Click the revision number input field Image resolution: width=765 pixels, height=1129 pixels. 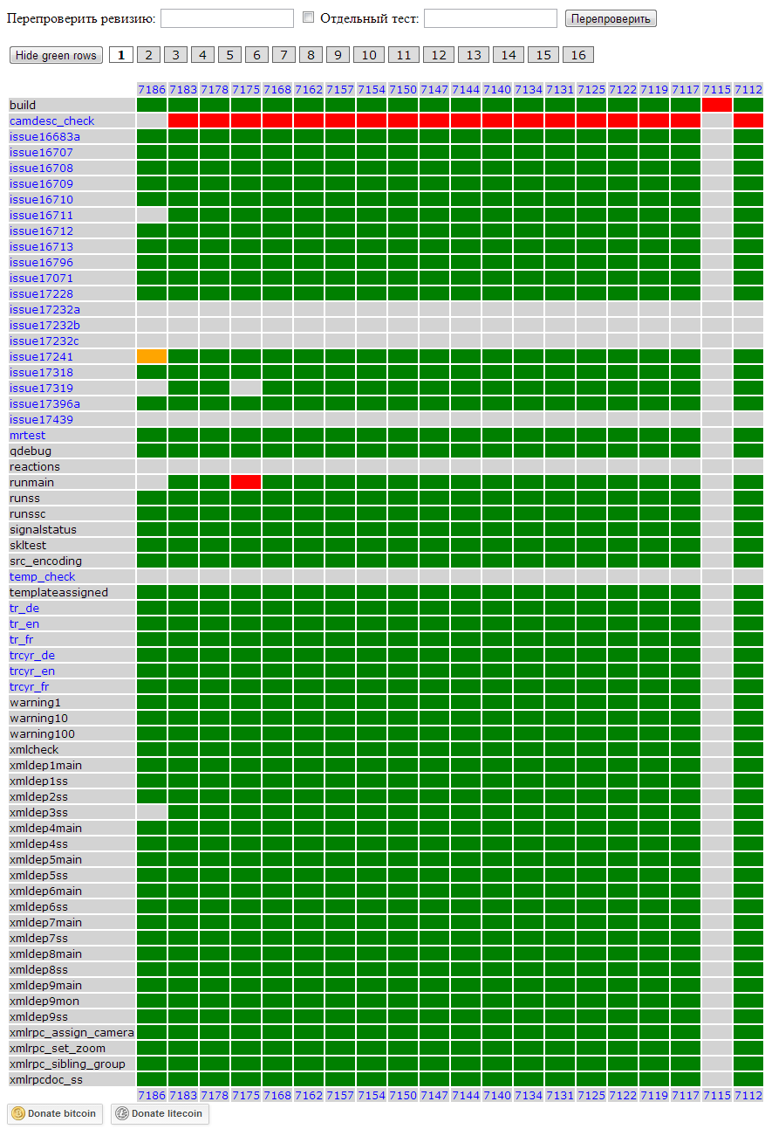(227, 18)
